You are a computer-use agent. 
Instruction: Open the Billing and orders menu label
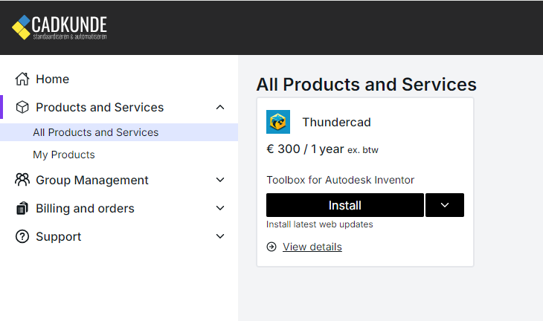(x=85, y=208)
